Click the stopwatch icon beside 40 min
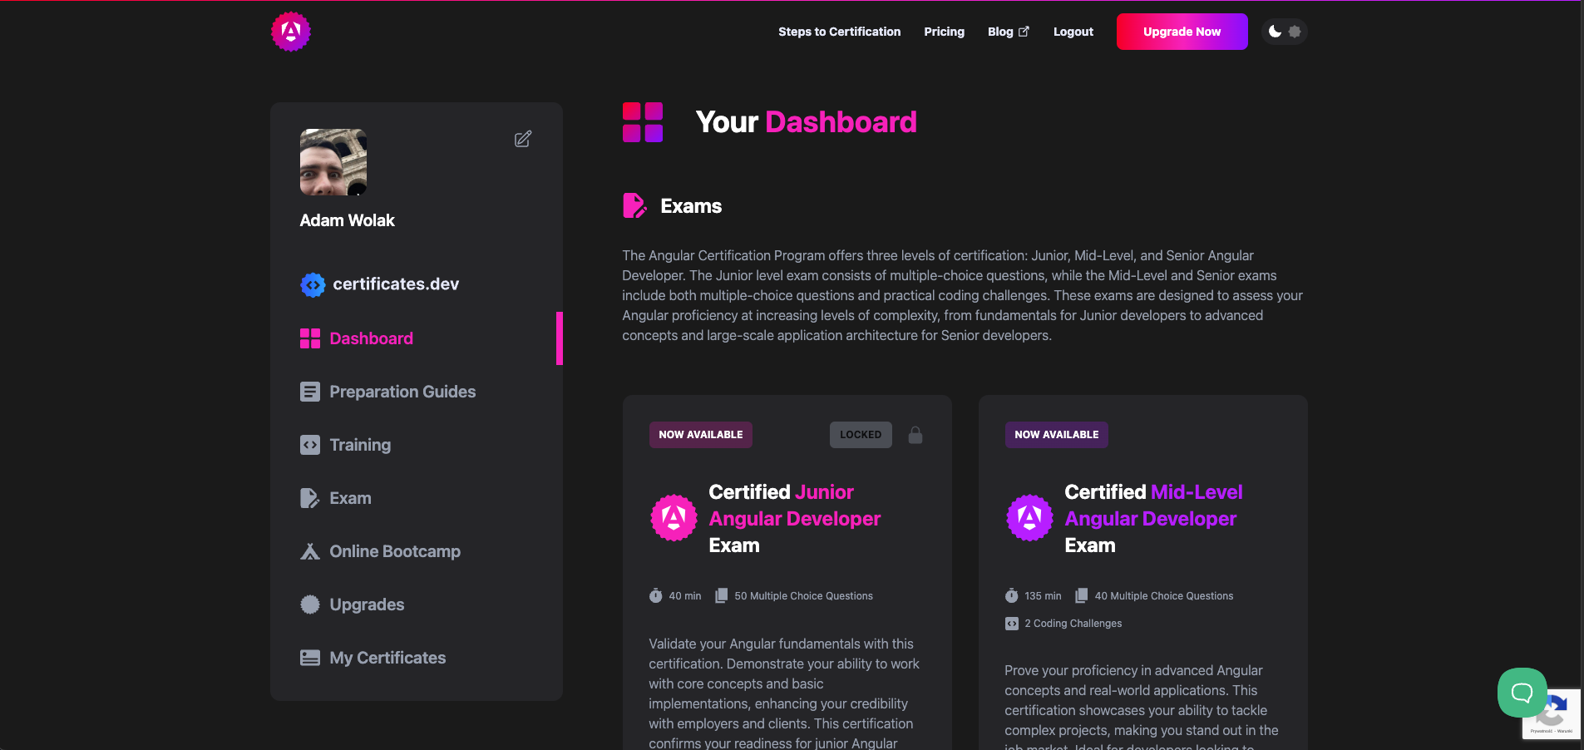1584x750 pixels. coord(656,595)
